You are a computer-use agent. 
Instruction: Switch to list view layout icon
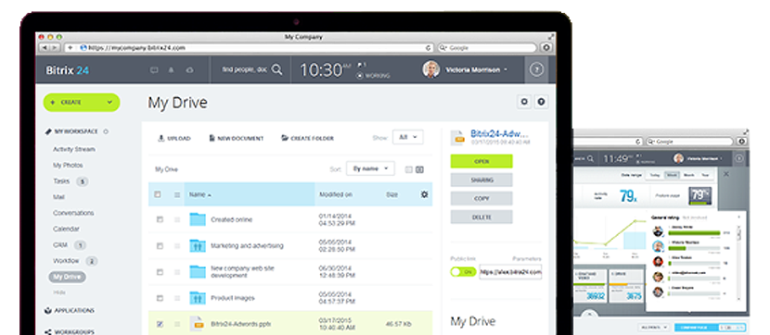[408, 169]
